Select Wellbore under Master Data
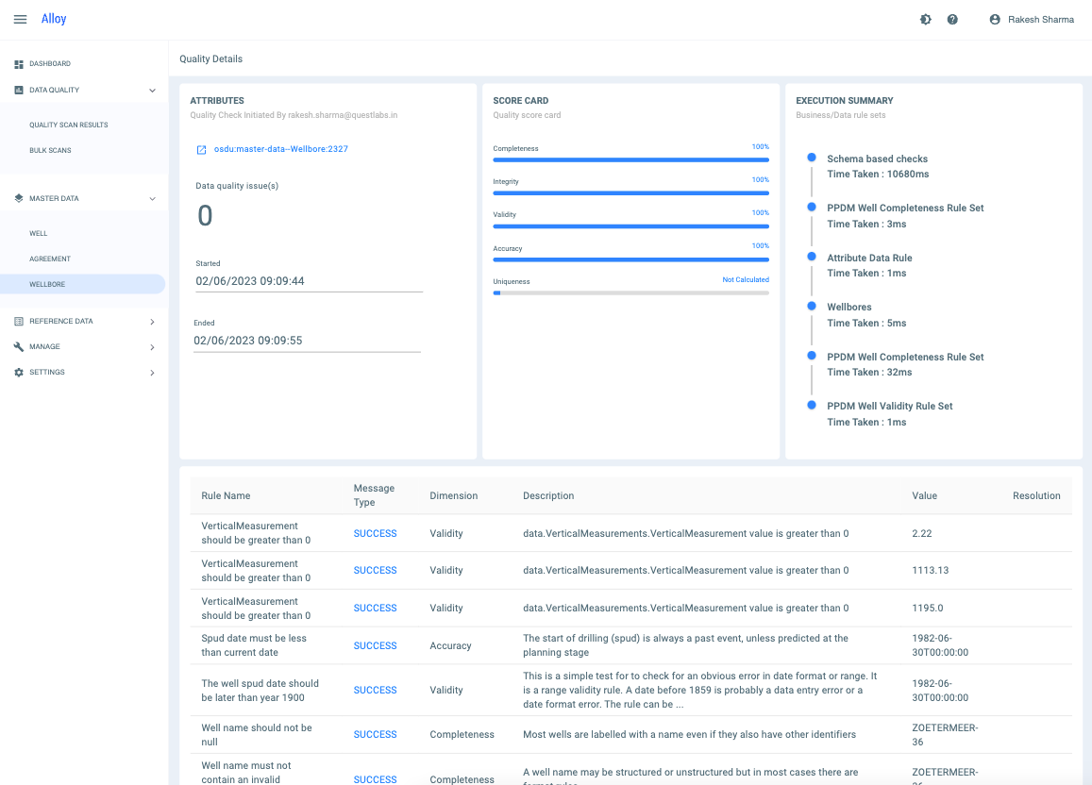 pyautogui.click(x=82, y=284)
